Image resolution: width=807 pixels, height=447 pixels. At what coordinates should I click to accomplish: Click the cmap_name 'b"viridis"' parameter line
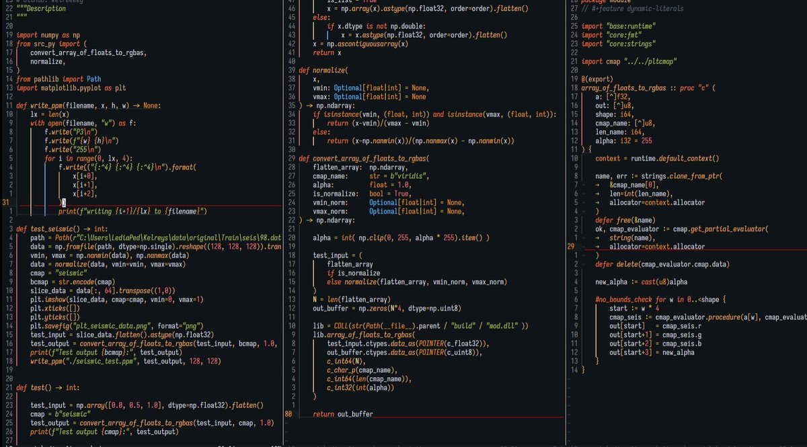point(371,176)
